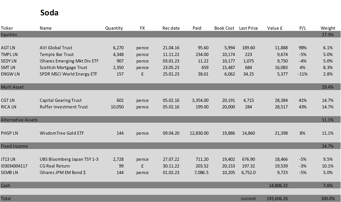Click the SEMB LN ticker cell
Image resolution: width=341 pixels, height=202 pixels.
click(x=9, y=172)
